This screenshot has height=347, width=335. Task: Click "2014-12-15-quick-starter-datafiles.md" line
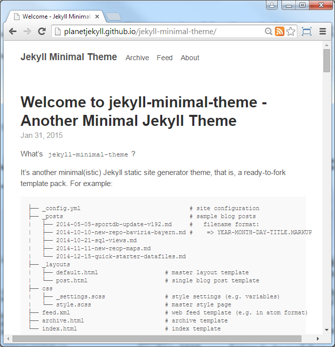tap(121, 256)
